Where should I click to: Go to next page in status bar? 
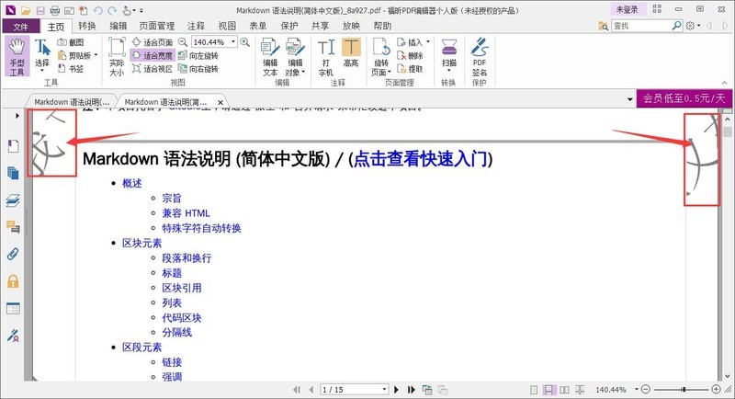tap(396, 390)
